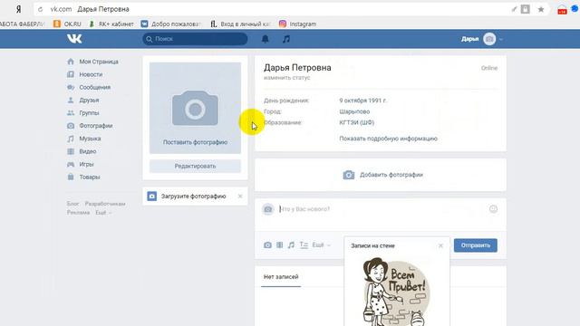Image resolution: width=580 pixels, height=326 pixels.
Task: Go to Моя Страница in sidebar
Action: pos(99,62)
